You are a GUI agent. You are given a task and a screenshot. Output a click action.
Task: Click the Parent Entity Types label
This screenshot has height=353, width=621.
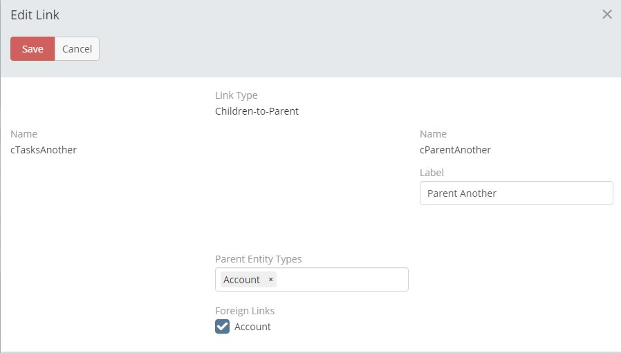click(x=258, y=259)
